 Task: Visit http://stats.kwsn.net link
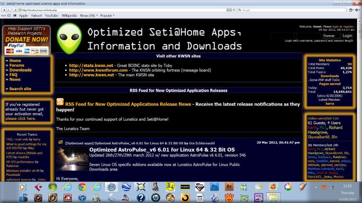(x=91, y=65)
